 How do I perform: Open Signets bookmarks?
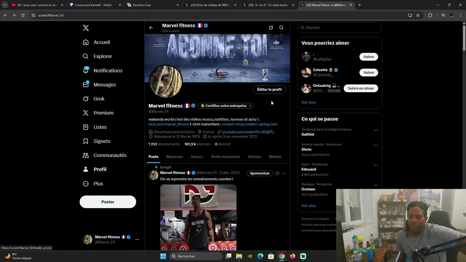(x=96, y=141)
